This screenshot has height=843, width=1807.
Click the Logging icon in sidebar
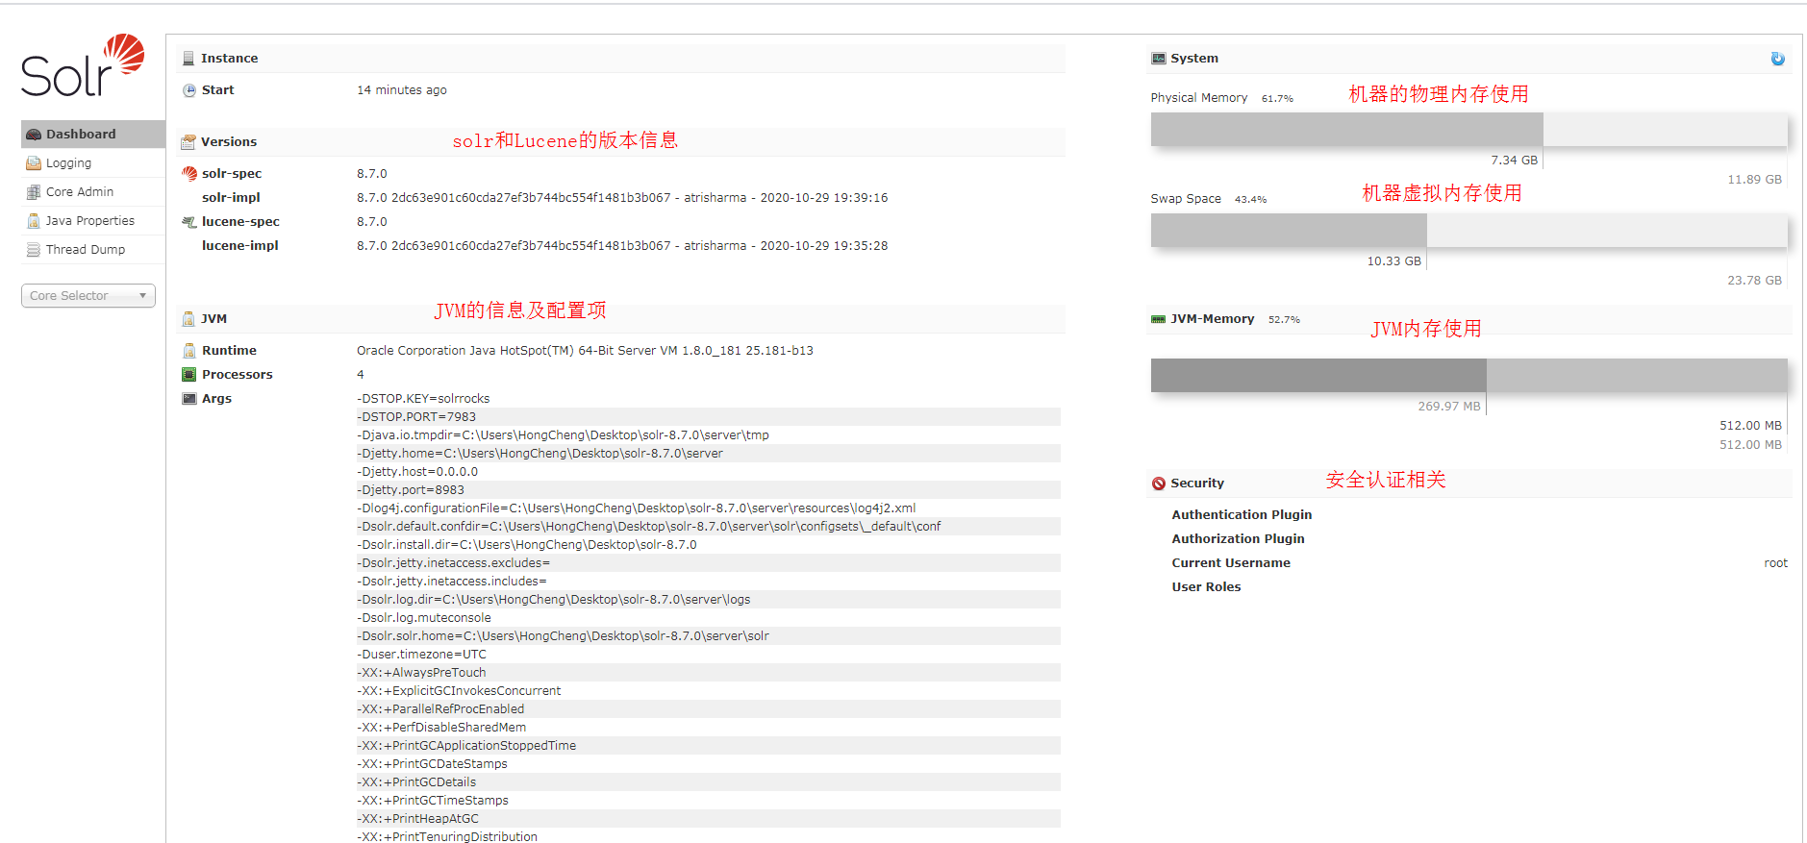pyautogui.click(x=34, y=163)
